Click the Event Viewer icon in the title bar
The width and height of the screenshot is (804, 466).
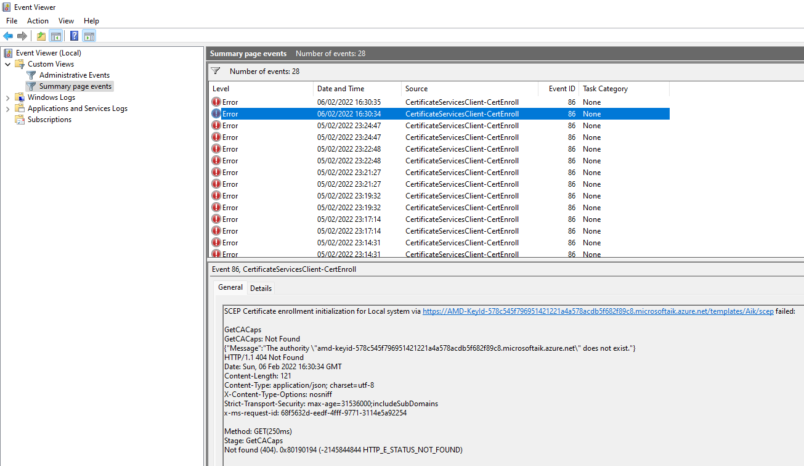[x=7, y=7]
